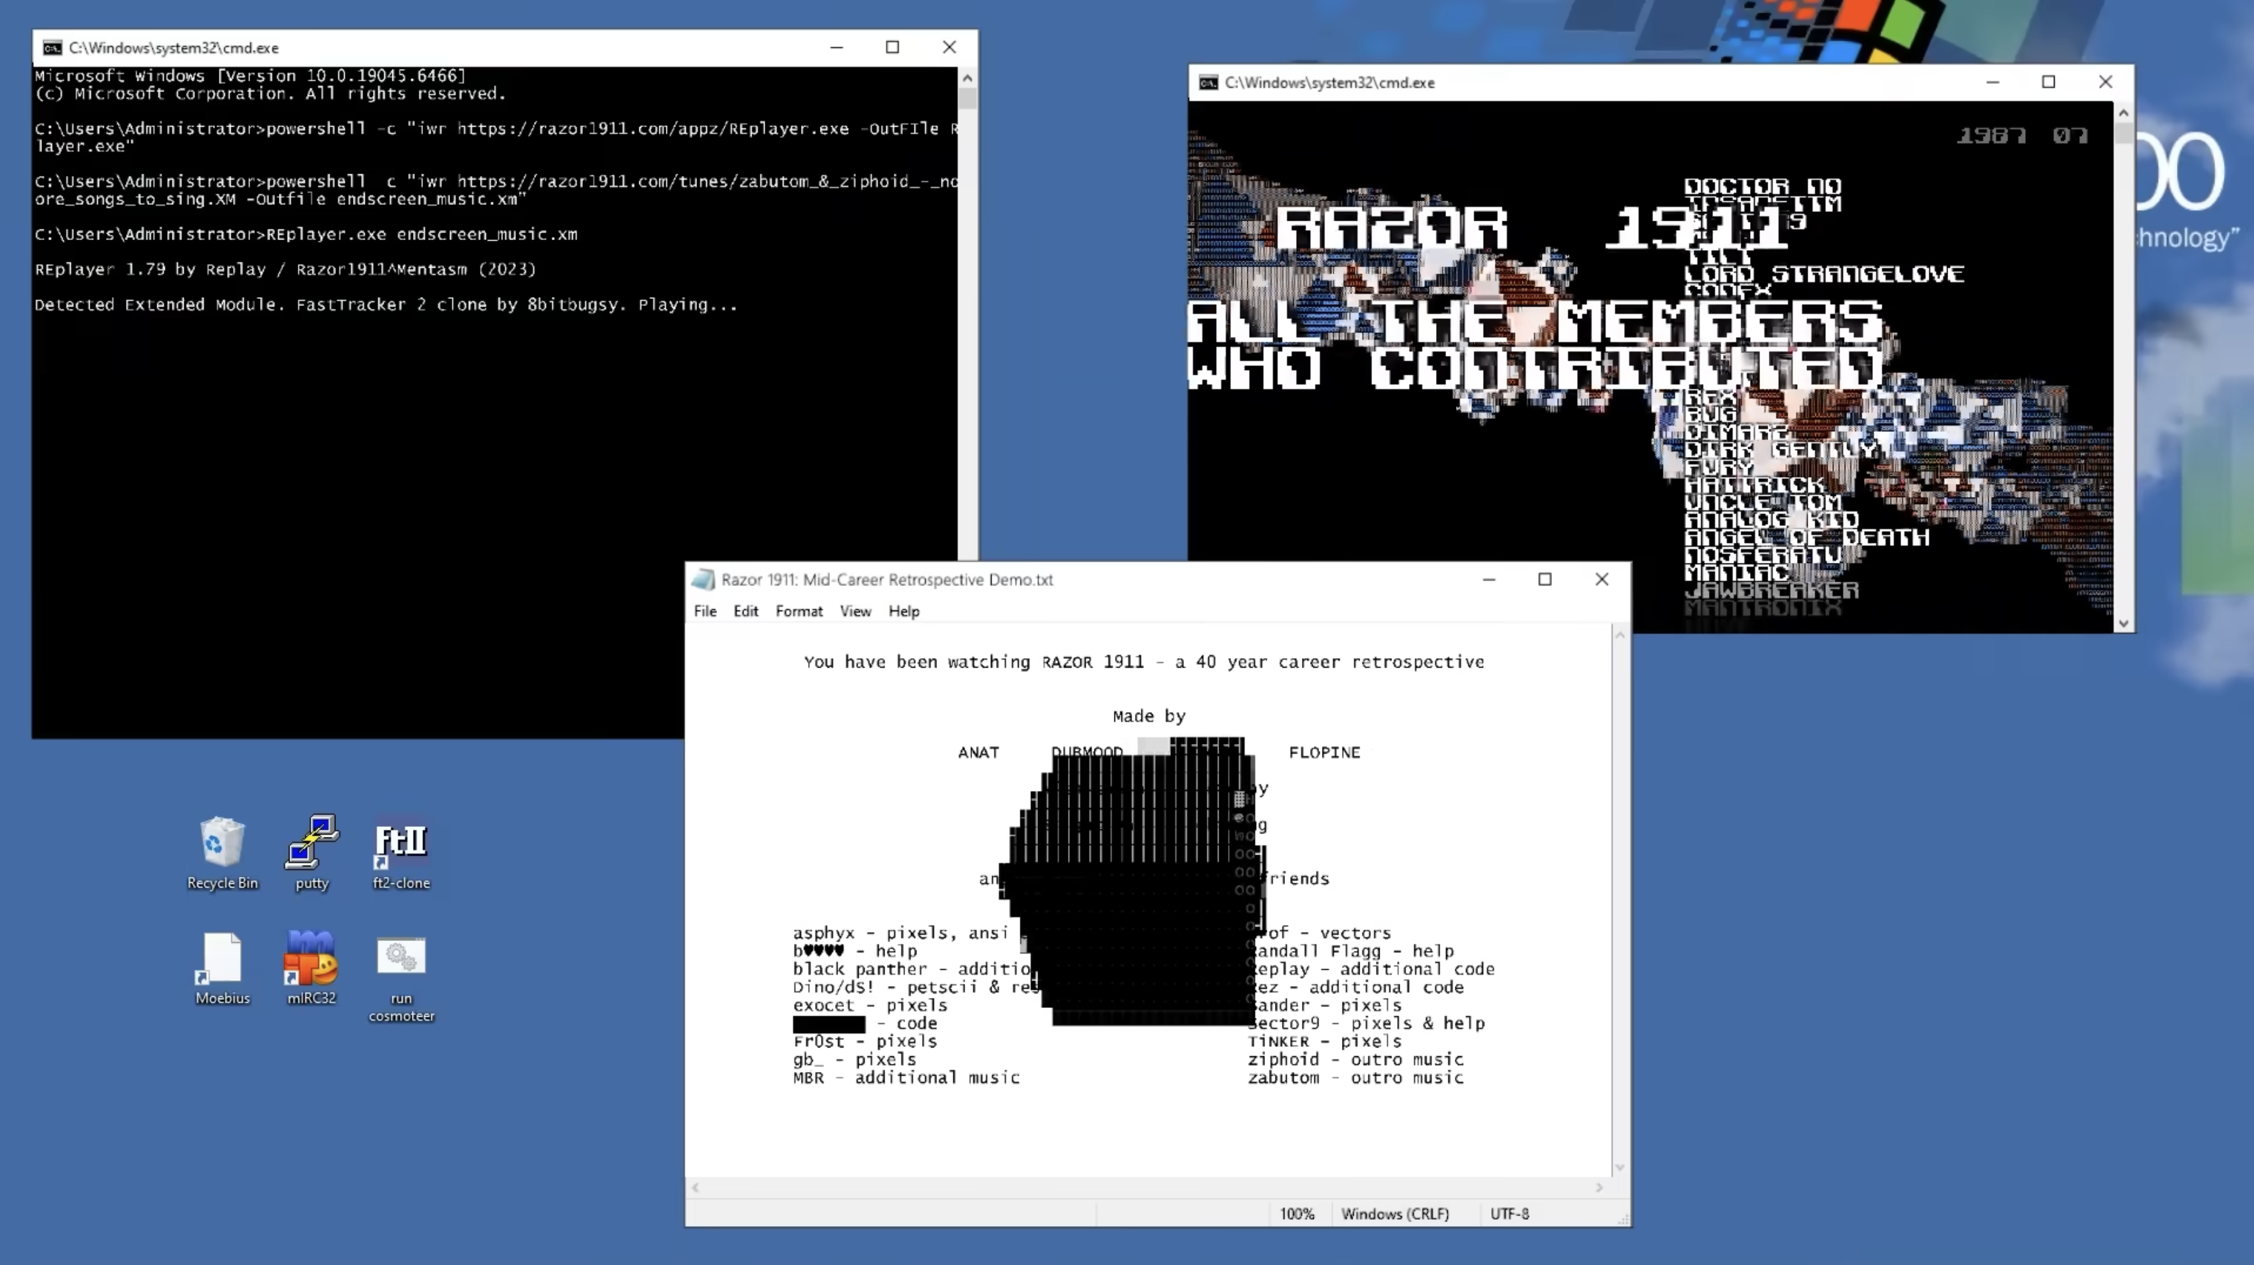Open the File menu in Notepad

[x=705, y=612]
